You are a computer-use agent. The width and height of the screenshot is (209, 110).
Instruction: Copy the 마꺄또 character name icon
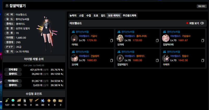112,41
